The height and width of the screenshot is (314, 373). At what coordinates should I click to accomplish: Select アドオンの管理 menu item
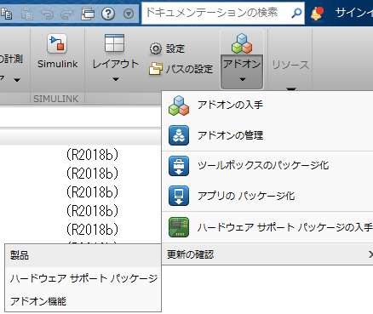coord(267,135)
